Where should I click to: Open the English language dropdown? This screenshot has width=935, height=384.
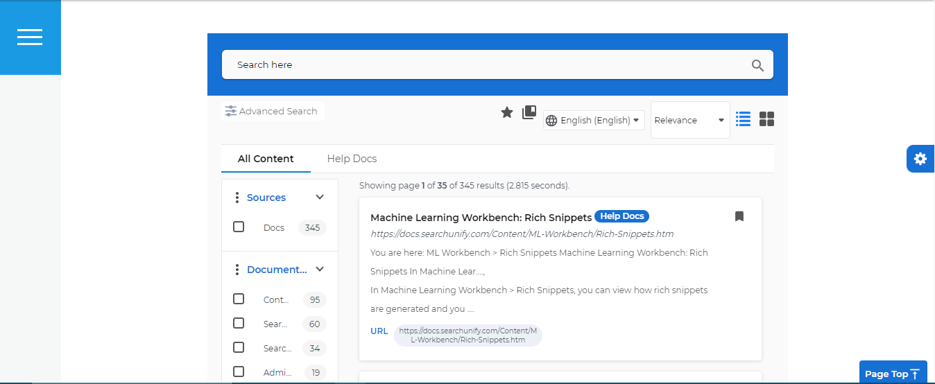pyautogui.click(x=594, y=120)
